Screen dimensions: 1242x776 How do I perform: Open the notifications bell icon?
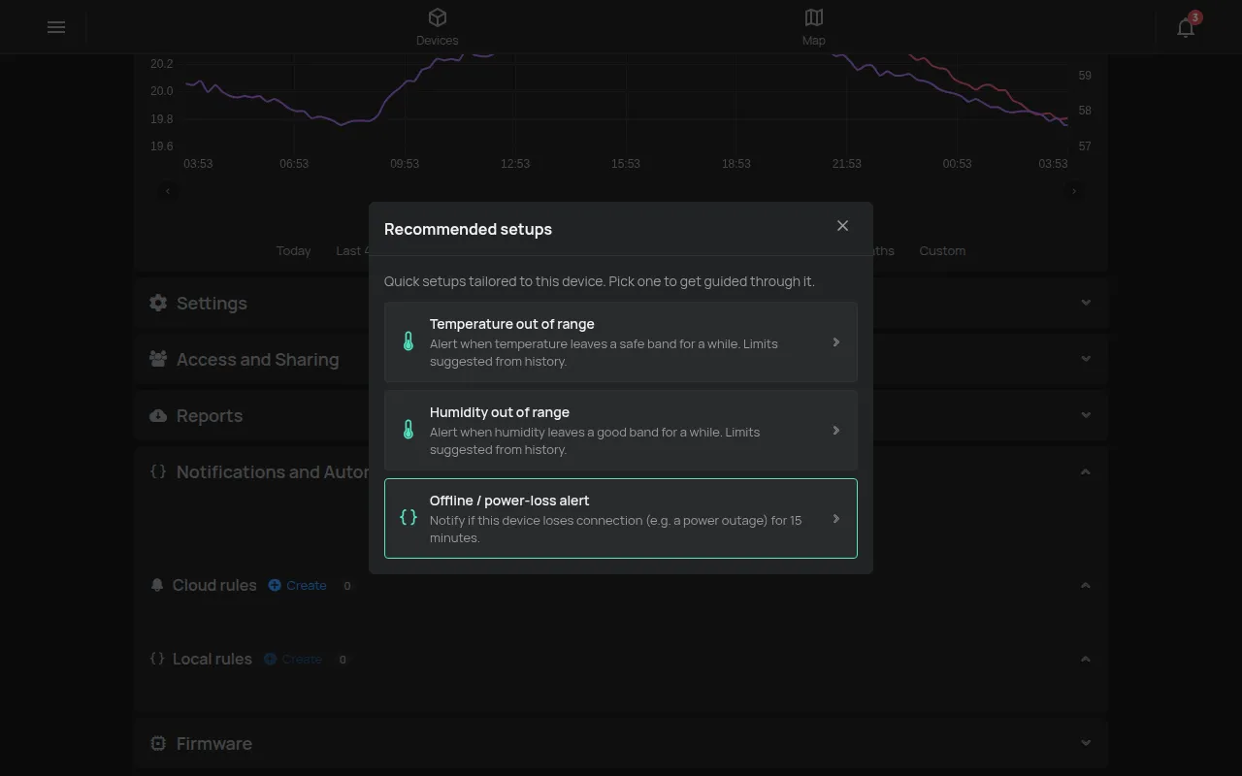tap(1186, 27)
